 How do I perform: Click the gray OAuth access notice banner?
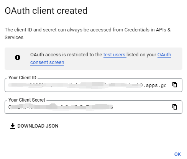pyautogui.click(x=93, y=59)
